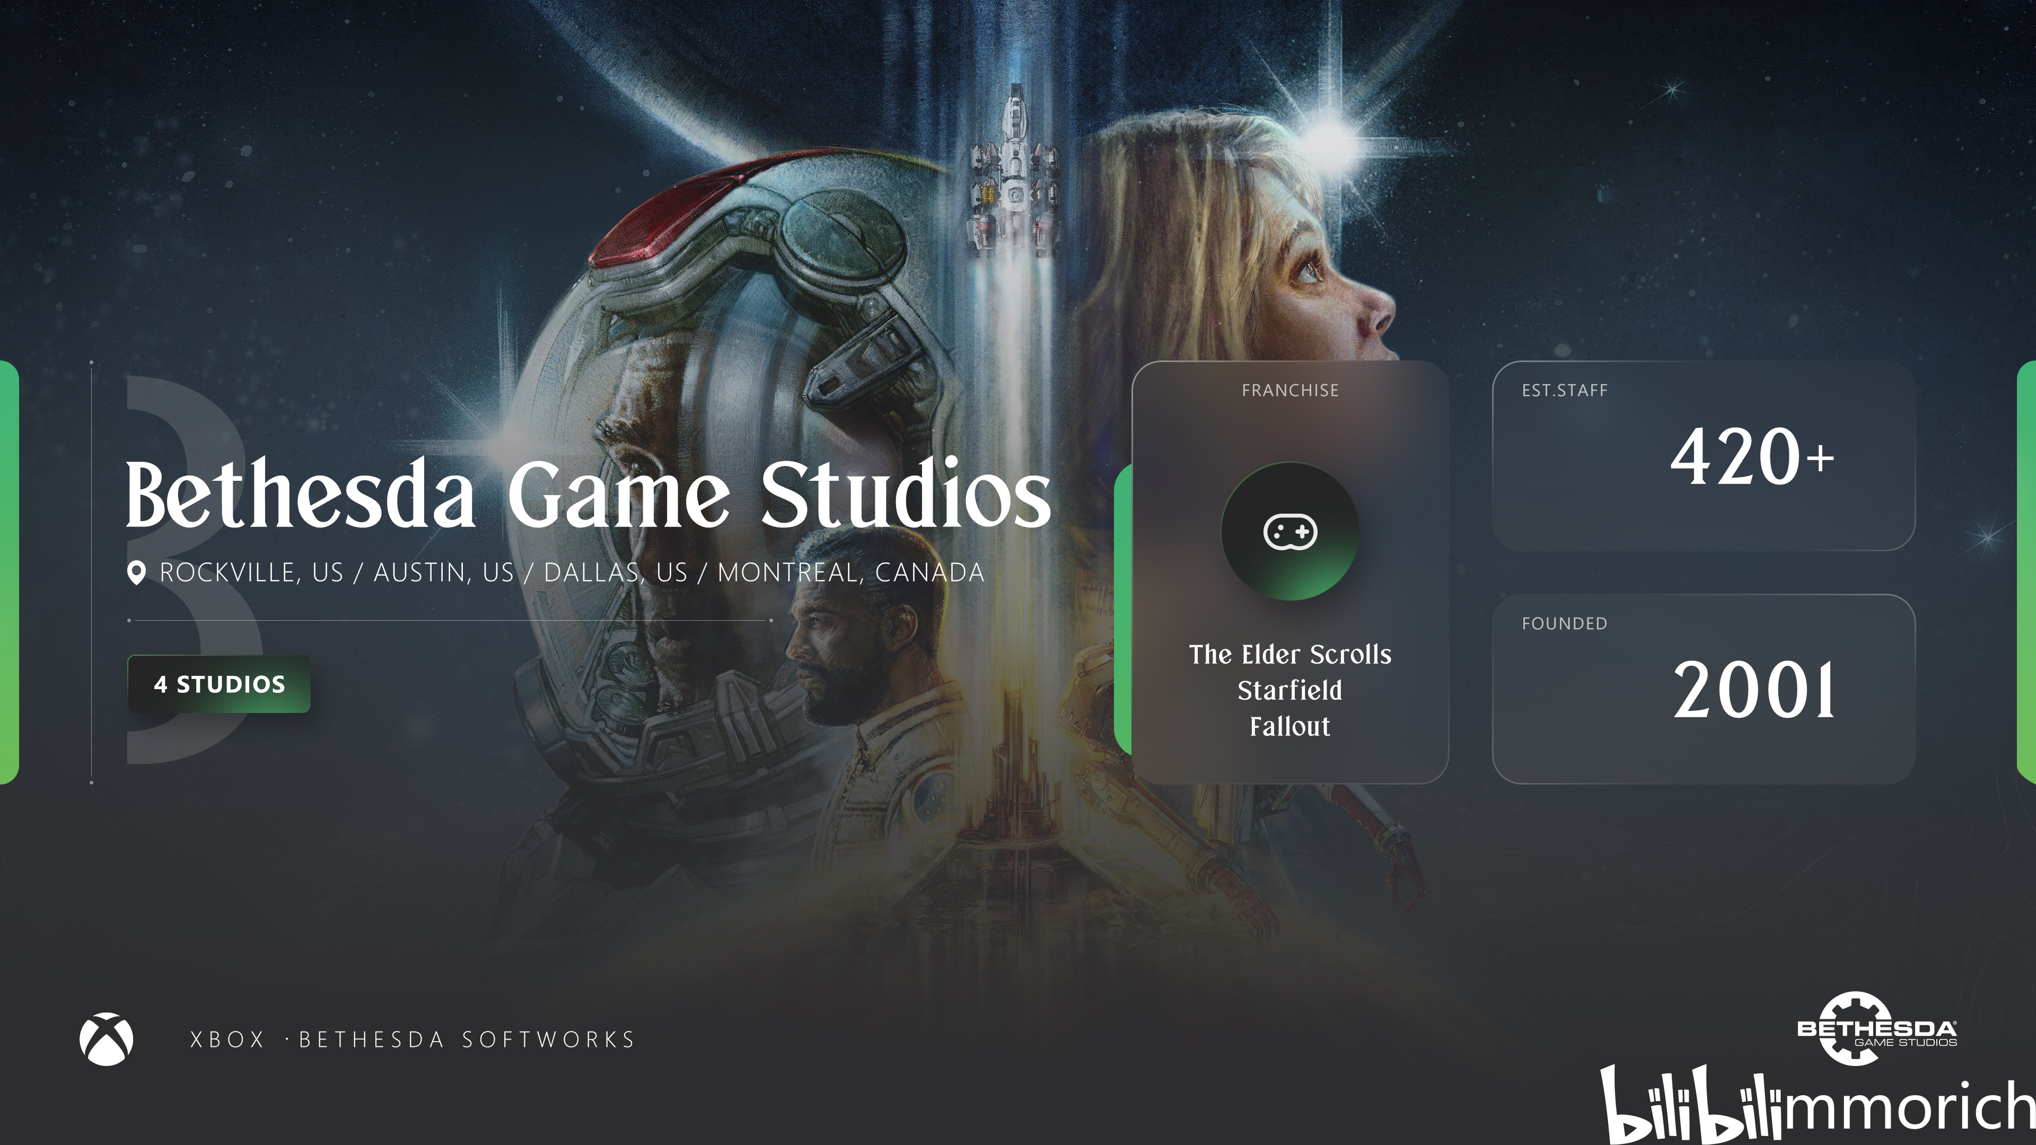Click the BETHESDA SOFTWORKS footer text
Image resolution: width=2036 pixels, height=1145 pixels.
click(x=467, y=1039)
